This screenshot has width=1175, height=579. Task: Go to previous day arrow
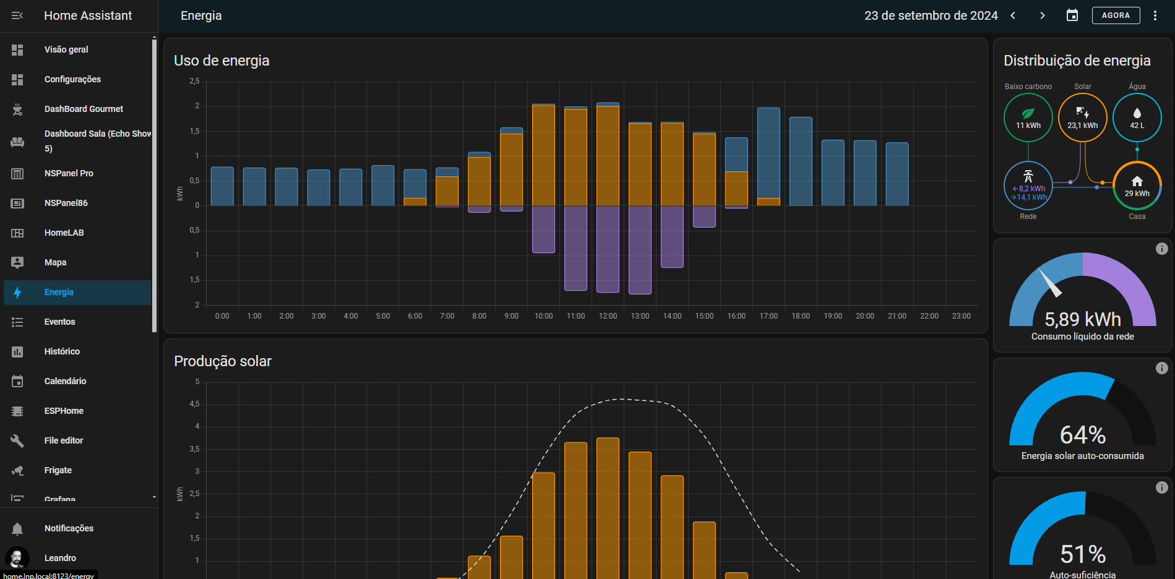pos(1013,15)
